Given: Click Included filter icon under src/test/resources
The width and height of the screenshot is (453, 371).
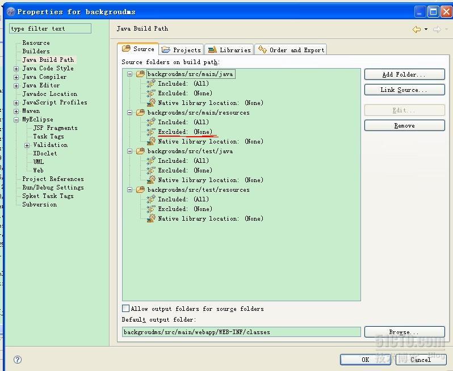Looking at the screenshot, I should pyautogui.click(x=151, y=199).
